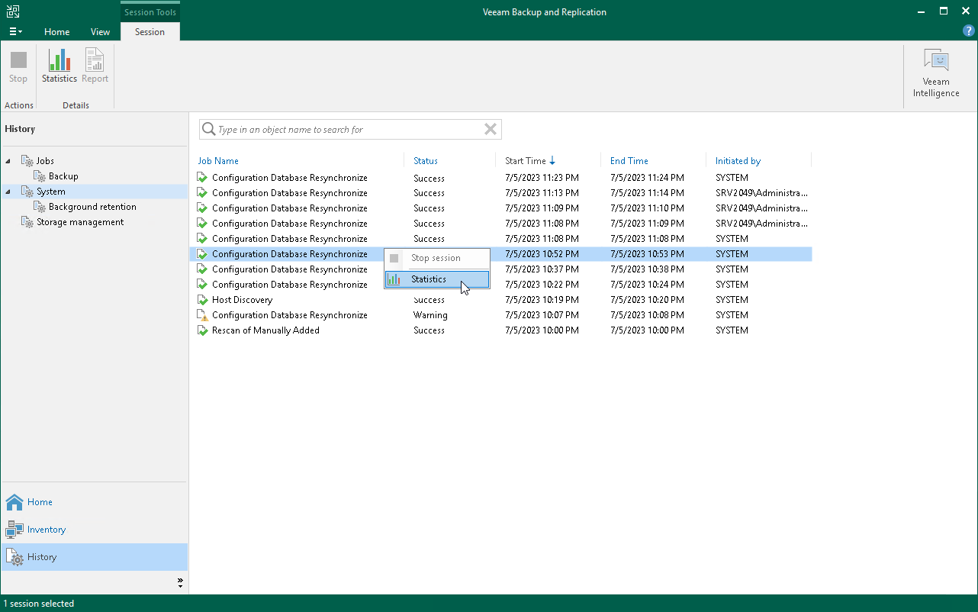Sort sessions by the End Time column
Image resolution: width=978 pixels, height=612 pixels.
tap(629, 161)
